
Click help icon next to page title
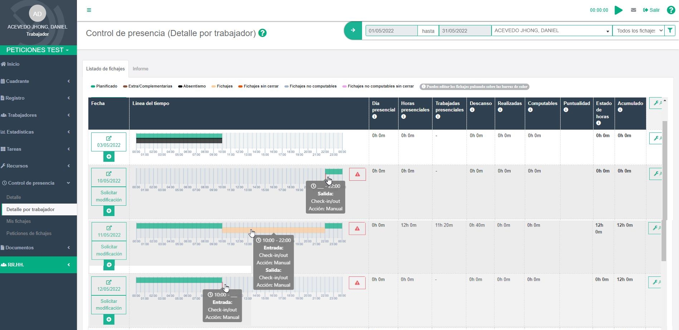click(x=263, y=33)
